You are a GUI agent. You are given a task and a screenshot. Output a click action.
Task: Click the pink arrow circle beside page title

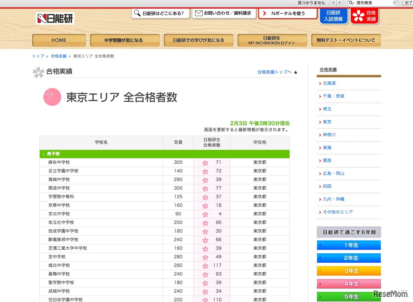point(52,97)
